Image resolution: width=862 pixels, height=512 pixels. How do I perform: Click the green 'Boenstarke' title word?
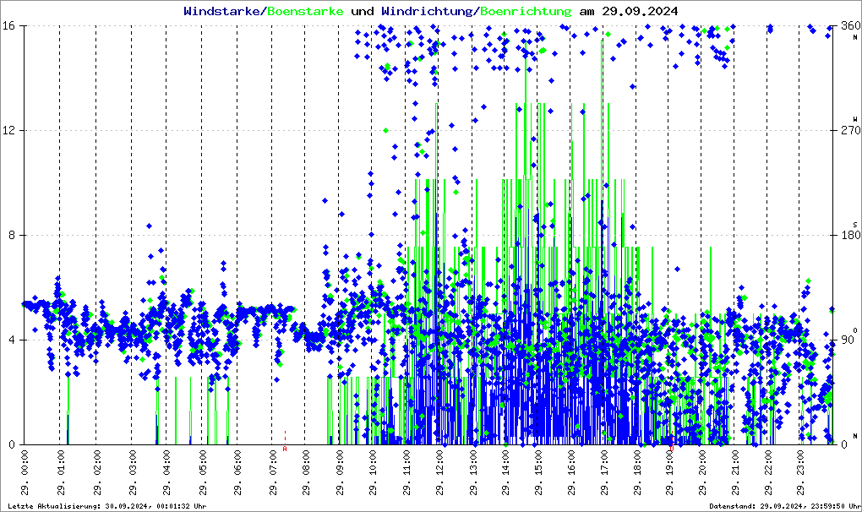[305, 11]
